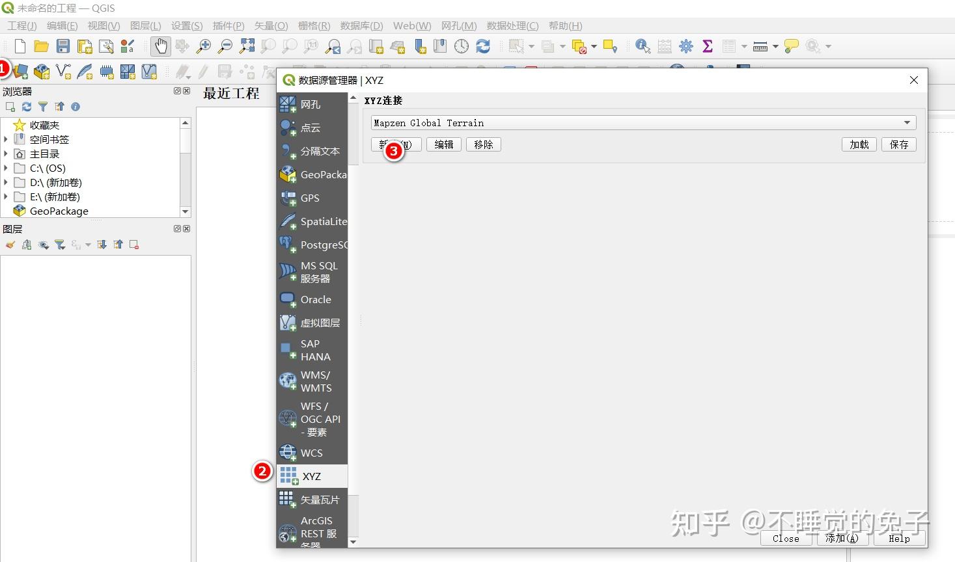Click the 浏览器 tree scrollbar down arrow
The image size is (955, 562).
(186, 211)
